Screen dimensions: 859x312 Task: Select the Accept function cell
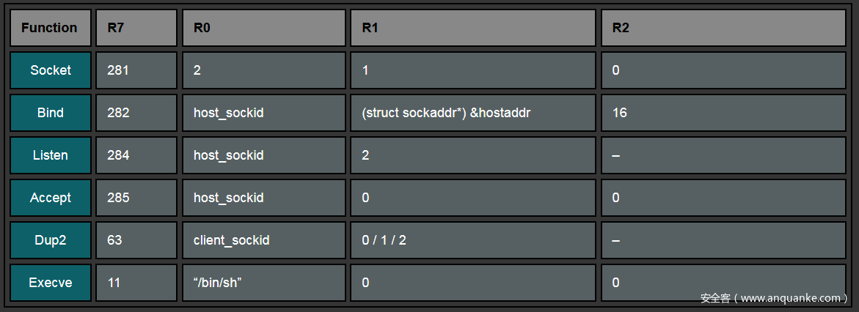click(50, 198)
